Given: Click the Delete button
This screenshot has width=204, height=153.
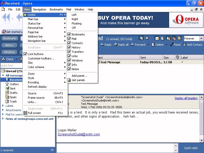Looking at the screenshot, I should [x=158, y=45].
